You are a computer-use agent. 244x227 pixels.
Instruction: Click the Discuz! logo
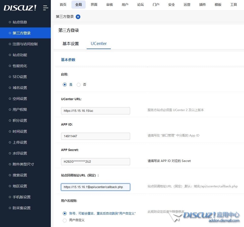20,8
